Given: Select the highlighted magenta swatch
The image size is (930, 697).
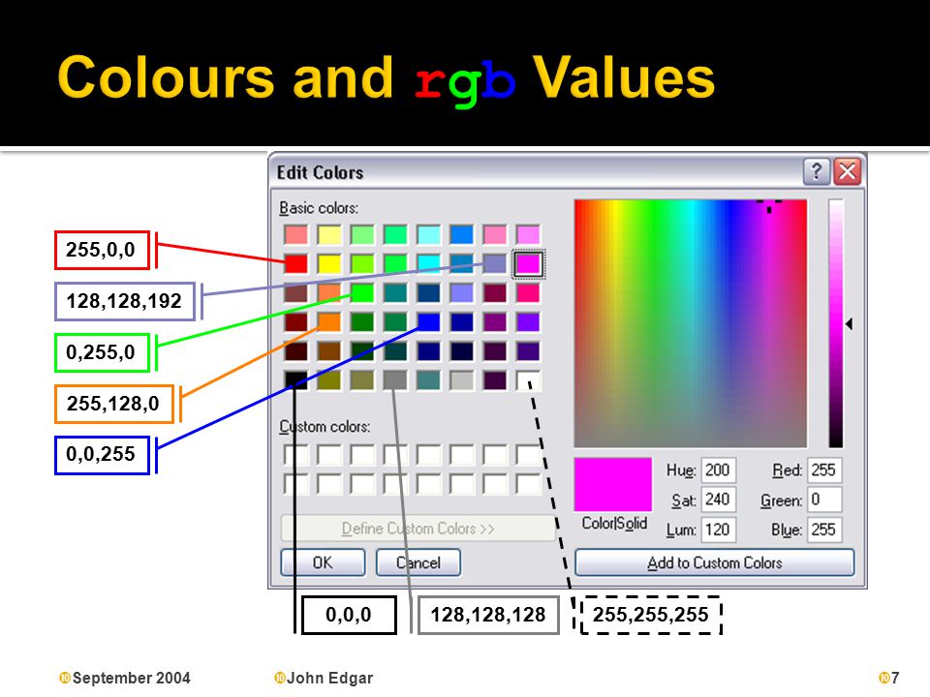Looking at the screenshot, I should pos(528,263).
